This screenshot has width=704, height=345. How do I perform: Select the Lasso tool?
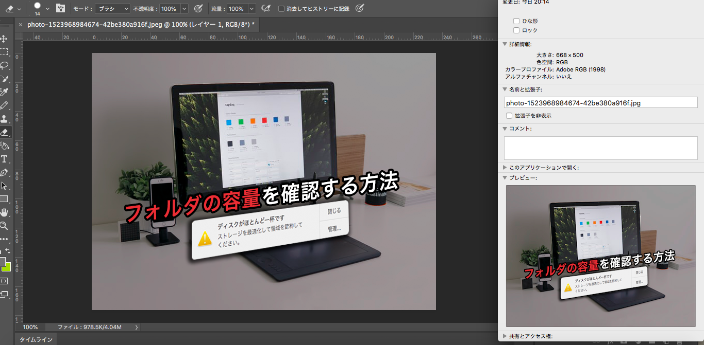coord(4,65)
